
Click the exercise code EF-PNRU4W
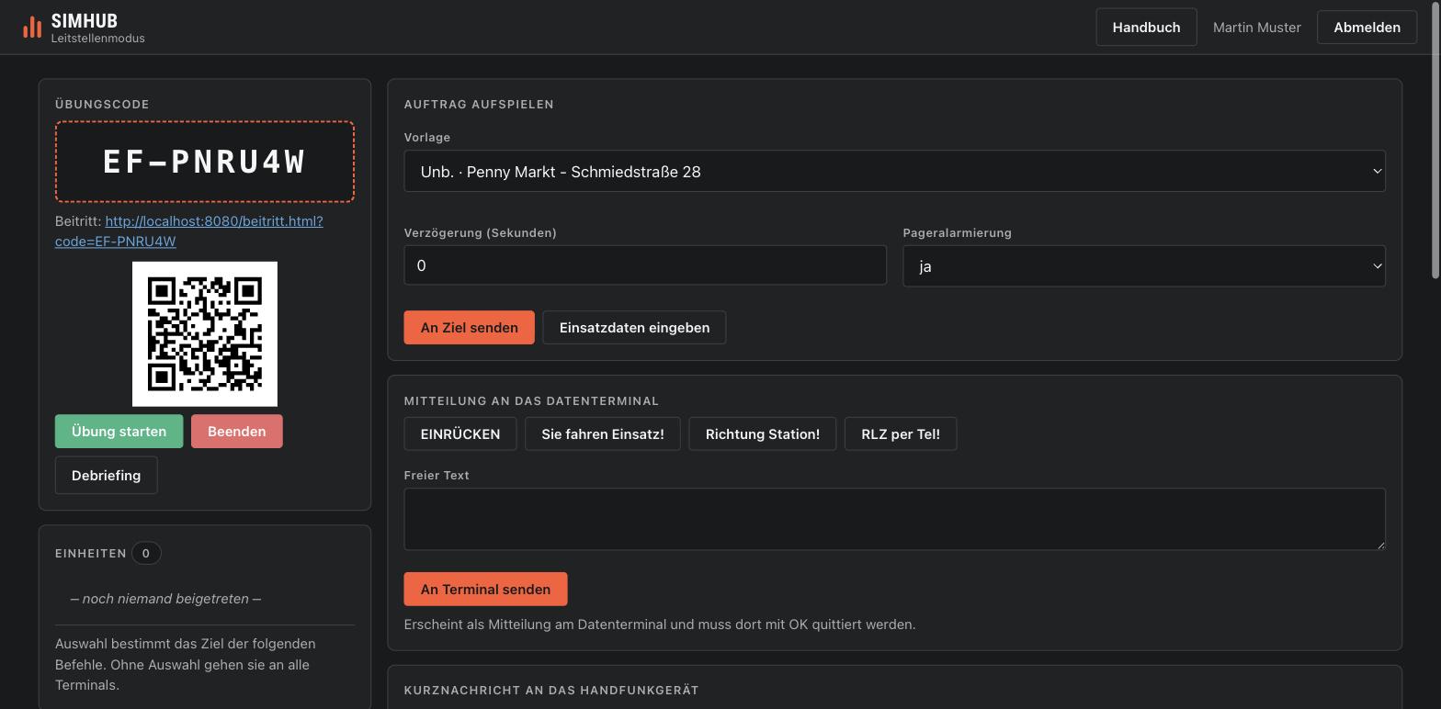click(205, 162)
